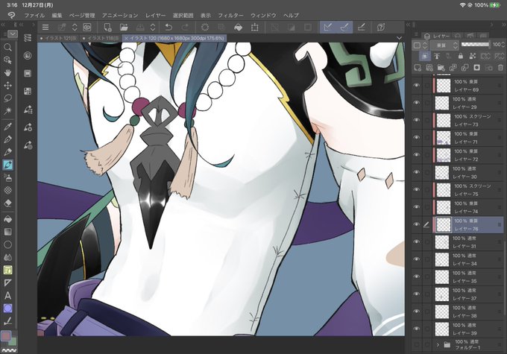Click the Redo arrow in command bar
The image size is (507, 354).
pos(185,27)
